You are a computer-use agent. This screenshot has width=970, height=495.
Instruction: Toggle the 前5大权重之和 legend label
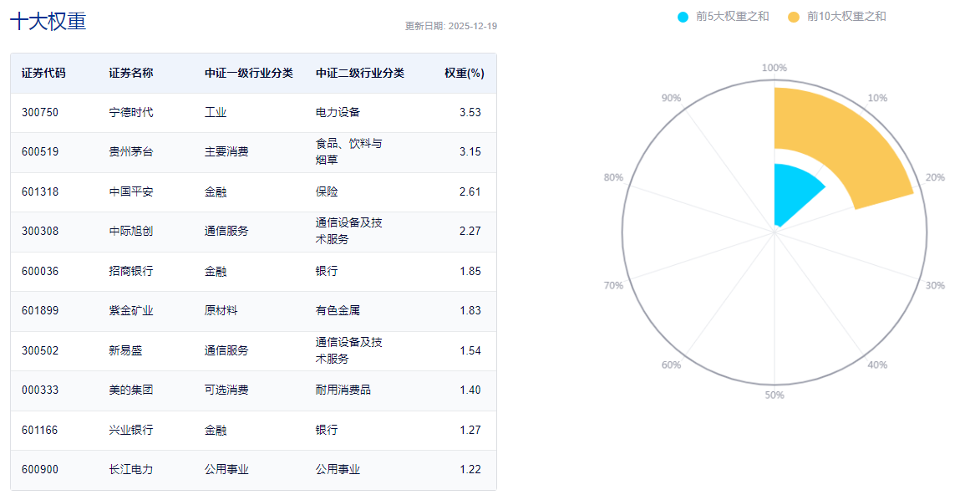[x=732, y=17]
